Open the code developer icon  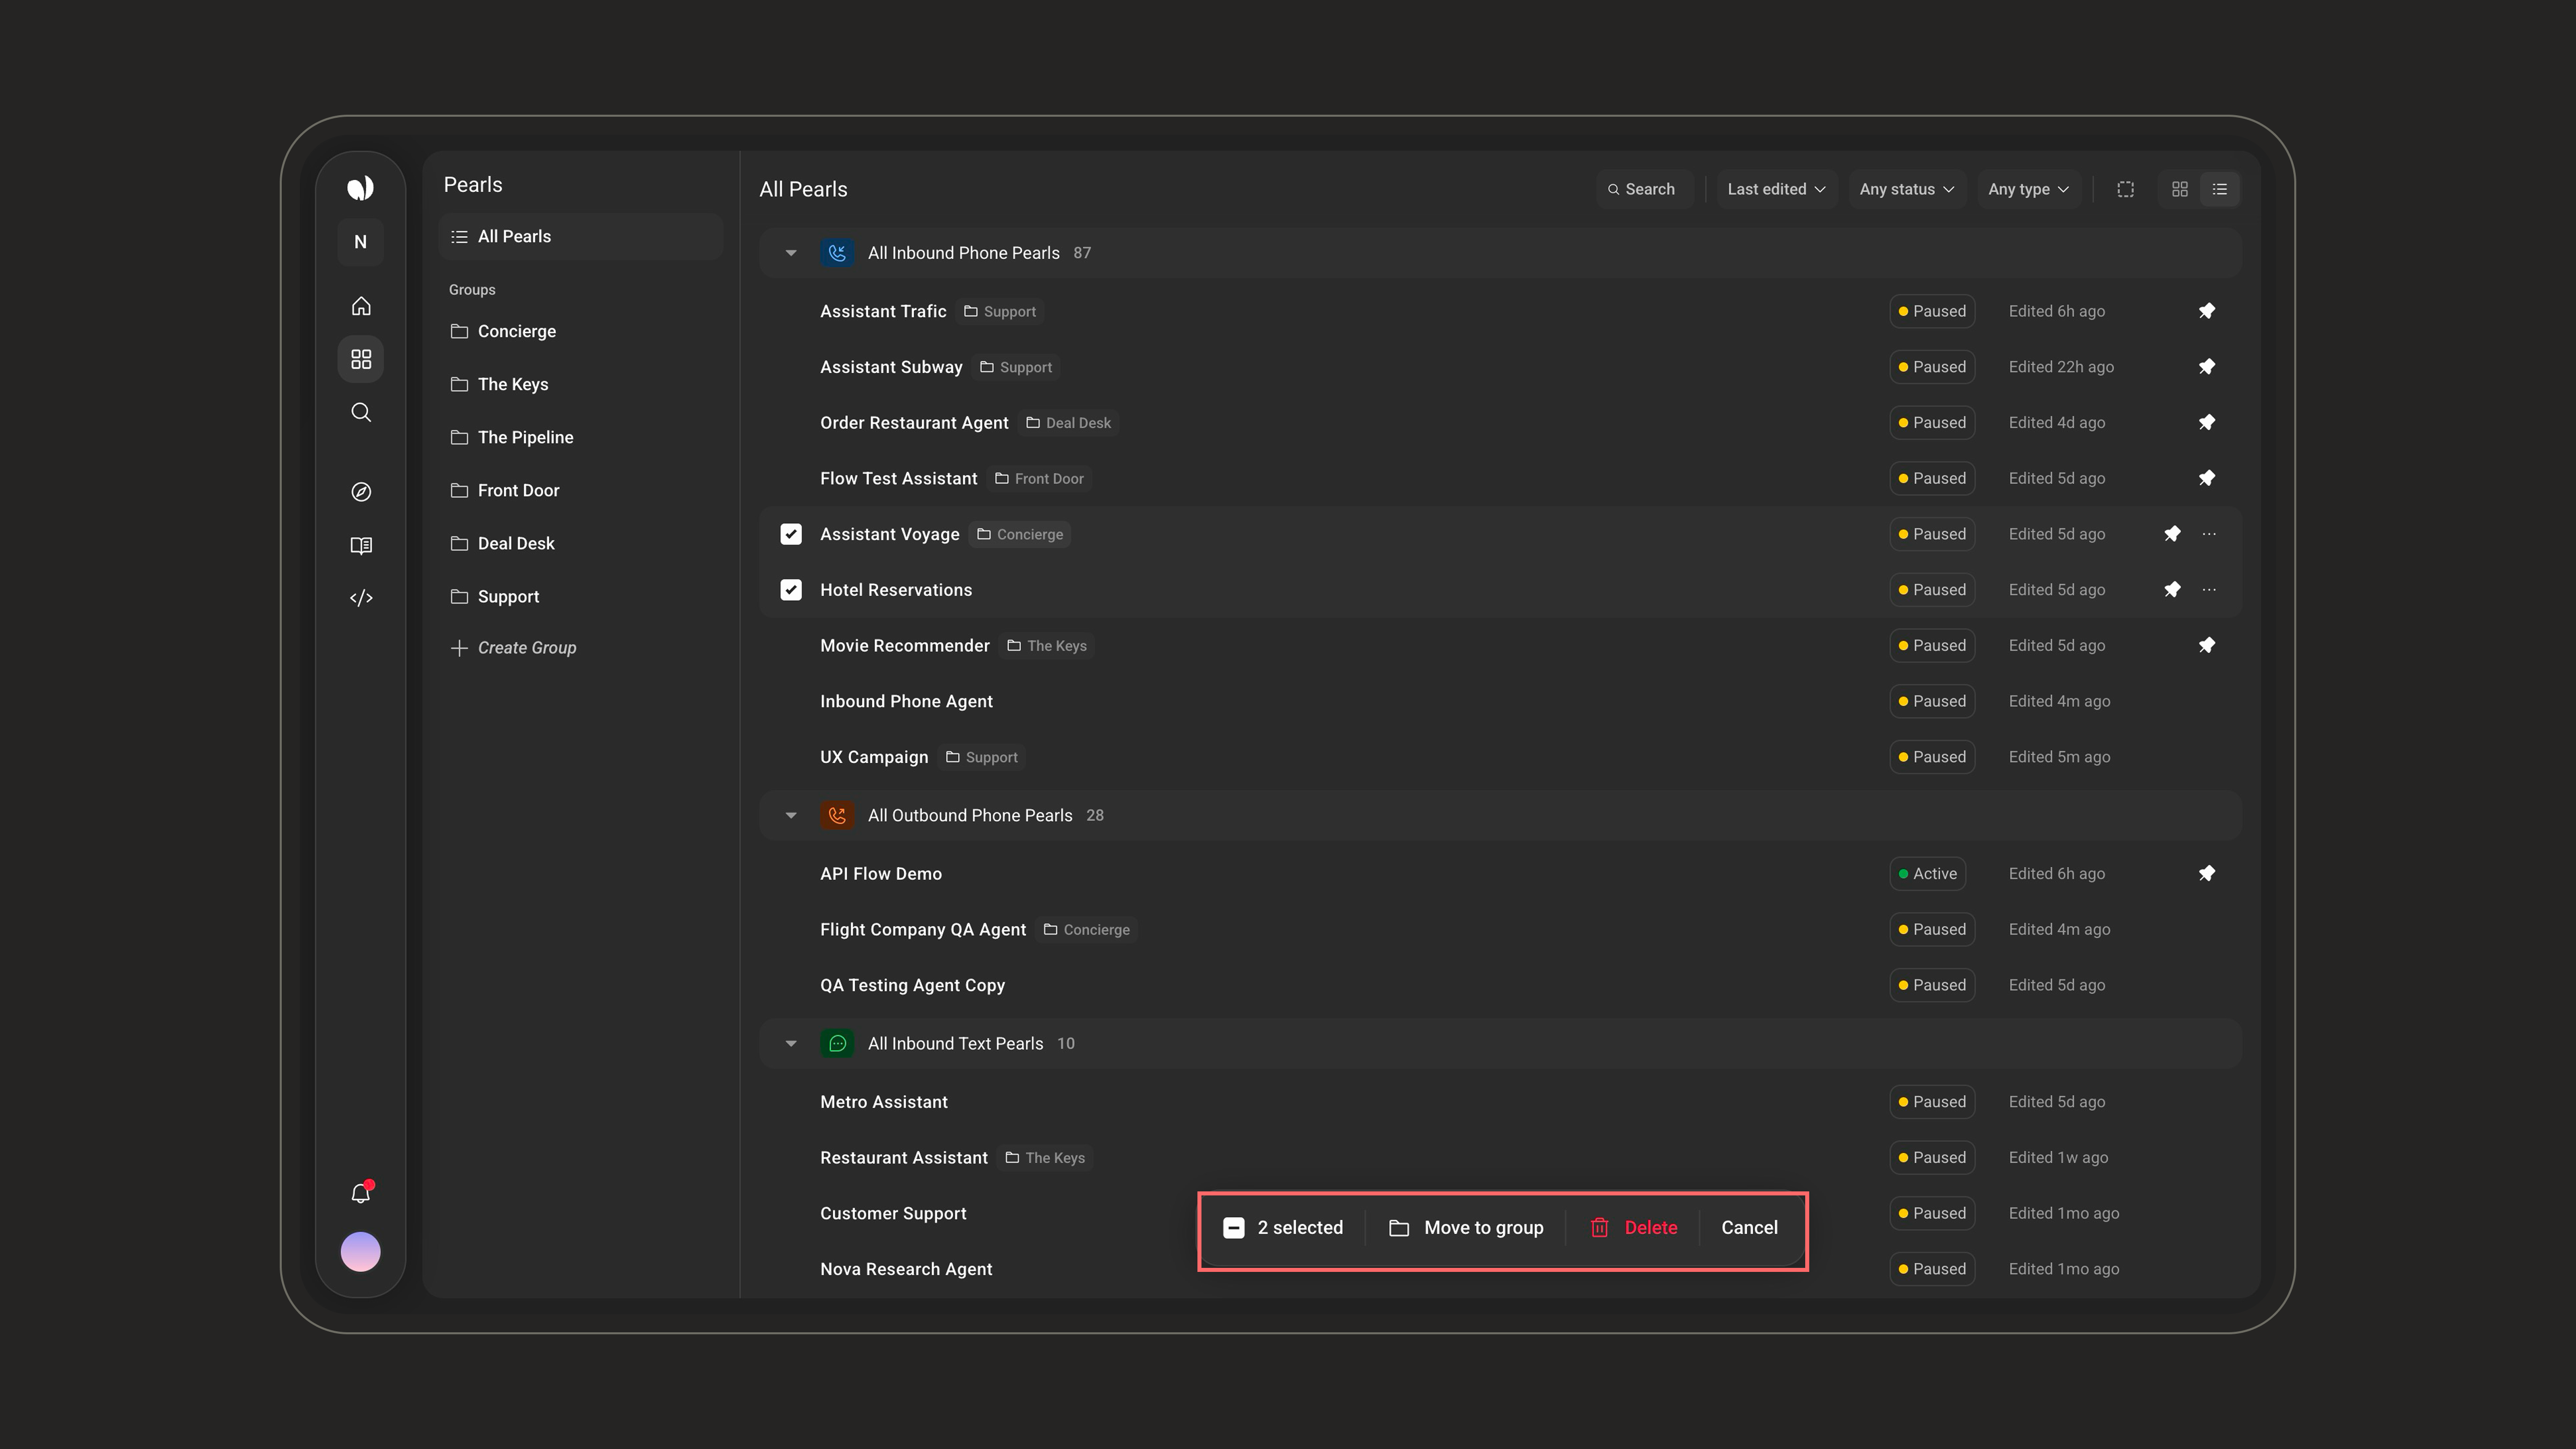[361, 598]
